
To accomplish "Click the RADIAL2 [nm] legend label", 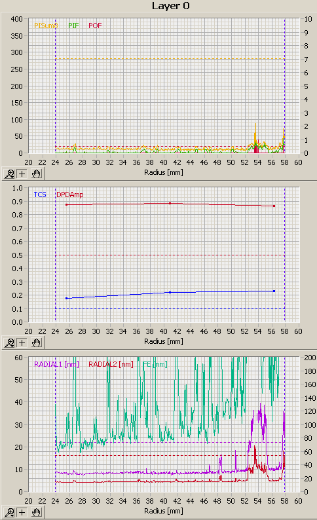I will 111,365.
